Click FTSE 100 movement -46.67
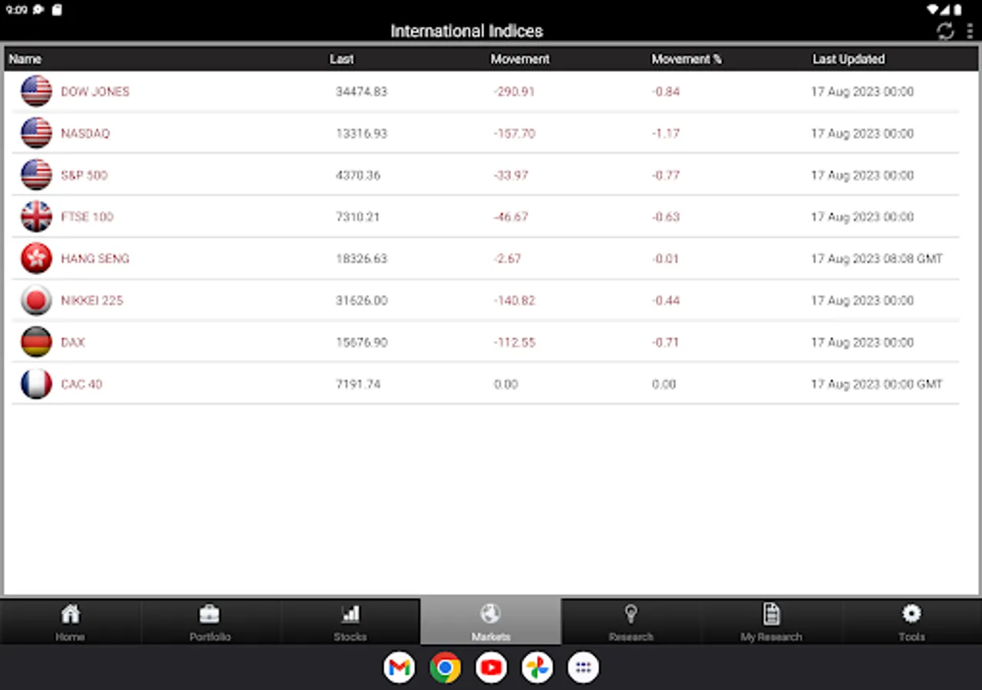The image size is (982, 690). pyautogui.click(x=511, y=217)
